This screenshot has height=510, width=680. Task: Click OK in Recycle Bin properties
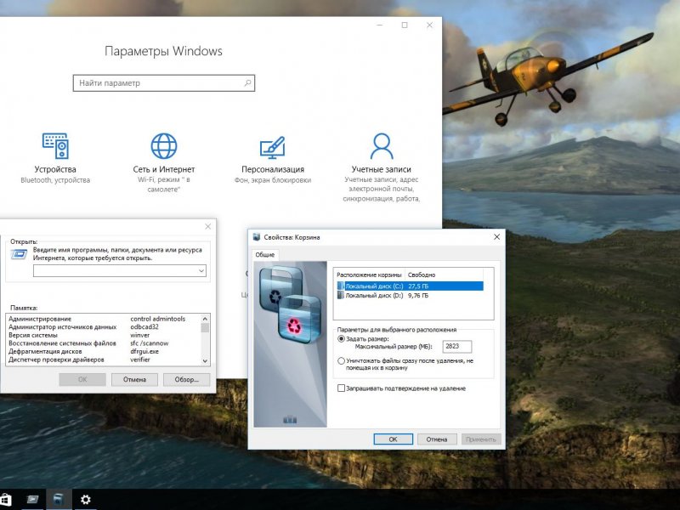point(393,439)
